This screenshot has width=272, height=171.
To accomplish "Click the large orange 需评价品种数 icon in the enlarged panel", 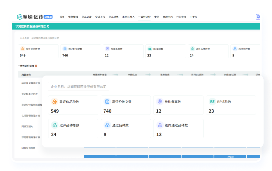I will [x=55, y=102].
